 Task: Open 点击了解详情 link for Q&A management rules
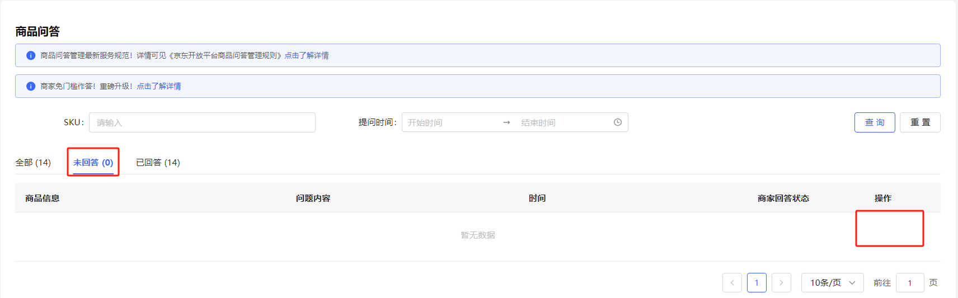(x=306, y=55)
